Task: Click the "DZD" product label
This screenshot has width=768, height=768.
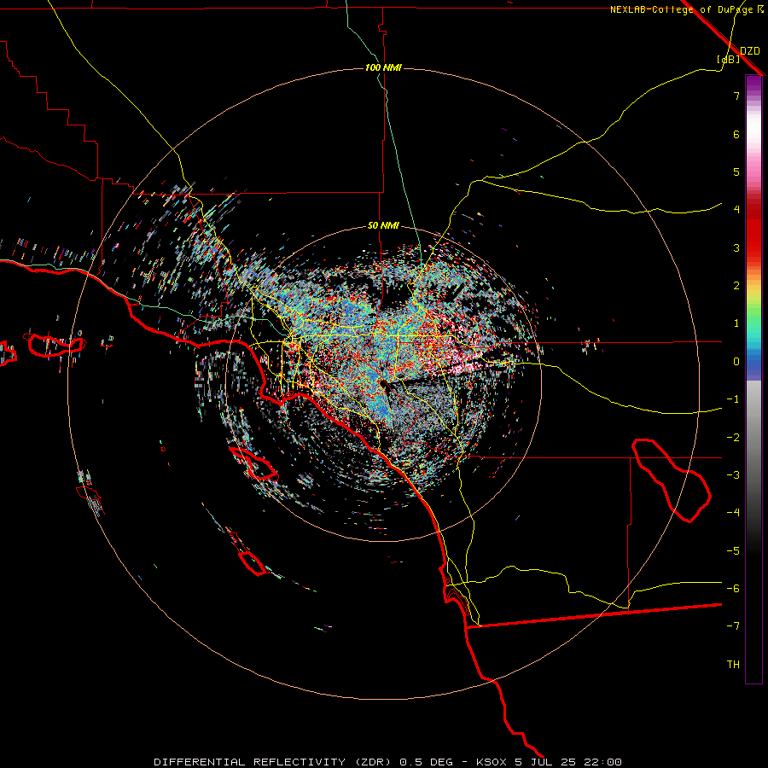Action: [x=750, y=51]
